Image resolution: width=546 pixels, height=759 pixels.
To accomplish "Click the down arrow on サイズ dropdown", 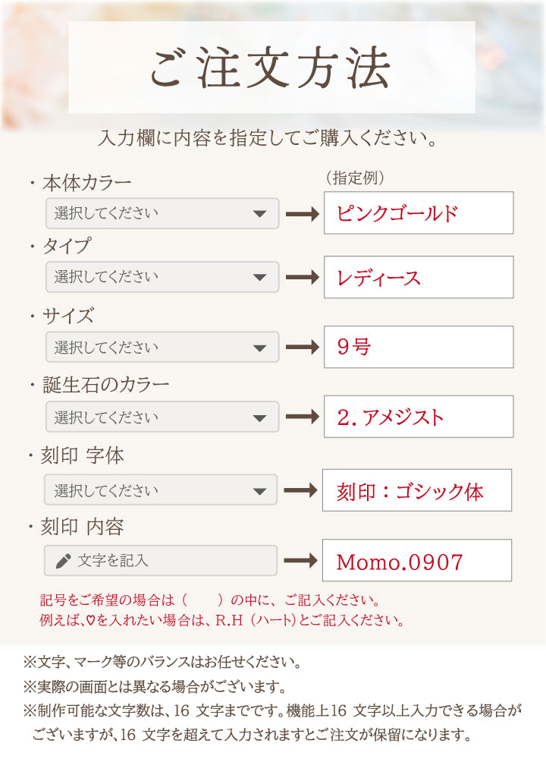I will (x=260, y=348).
